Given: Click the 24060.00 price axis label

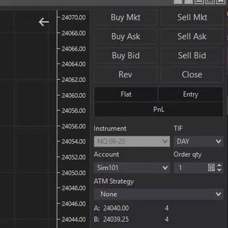Looking at the screenshot, I should (73, 95).
